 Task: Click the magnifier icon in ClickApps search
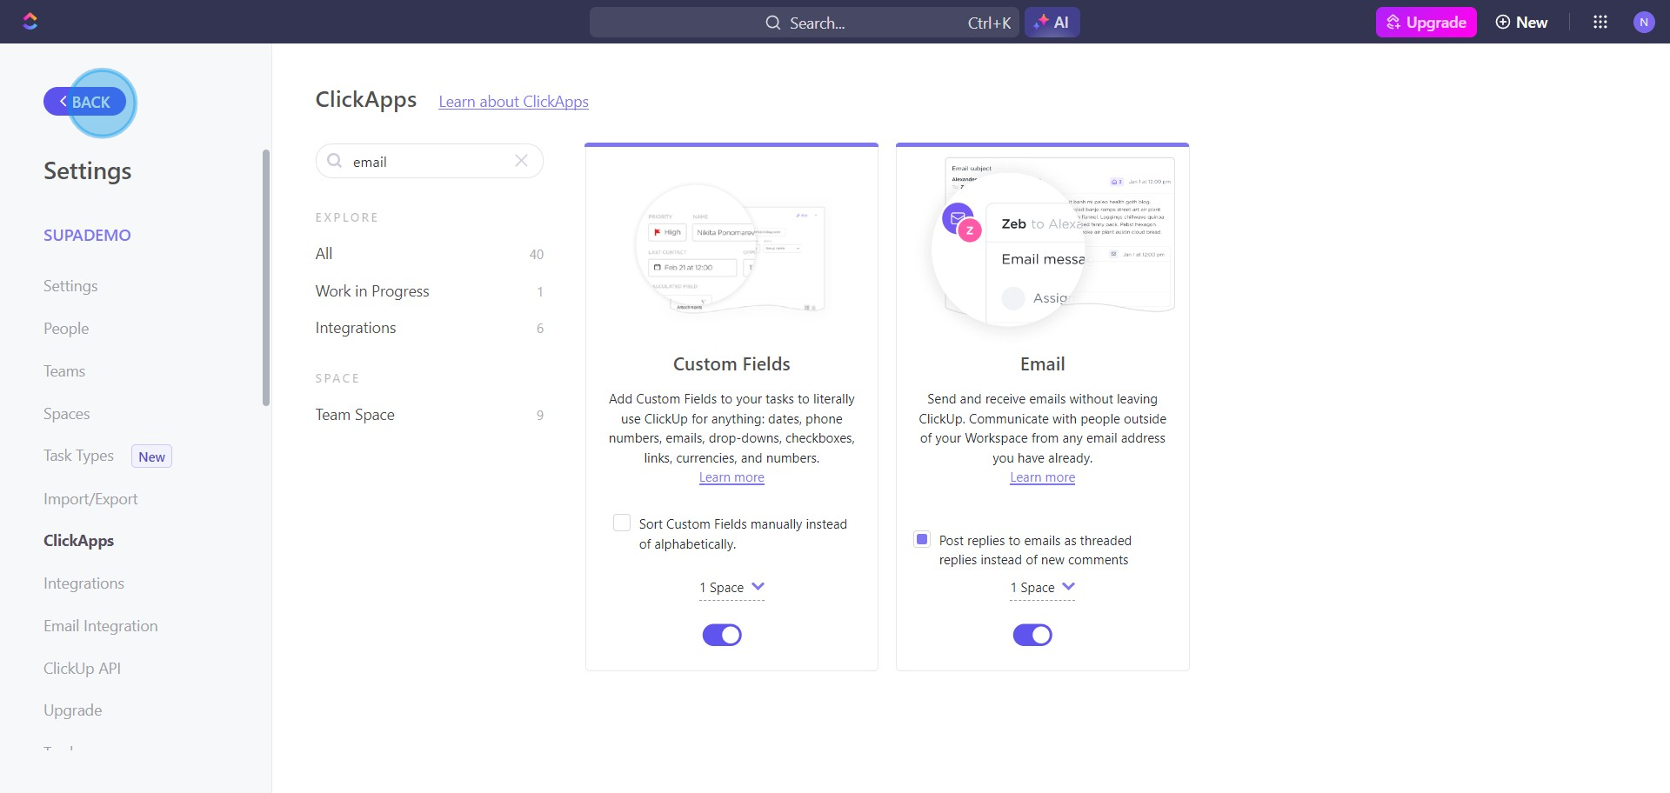[334, 161]
